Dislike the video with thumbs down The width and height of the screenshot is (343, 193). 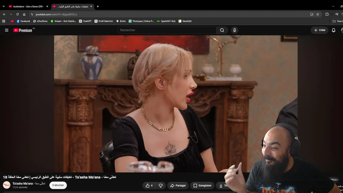pyautogui.click(x=161, y=185)
